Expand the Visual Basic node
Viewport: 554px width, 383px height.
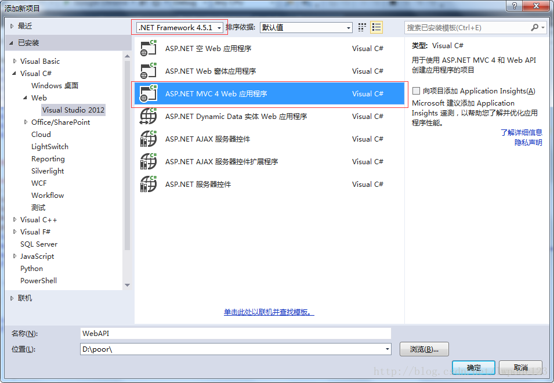tap(15, 61)
